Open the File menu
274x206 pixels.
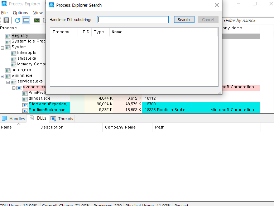tap(4, 12)
